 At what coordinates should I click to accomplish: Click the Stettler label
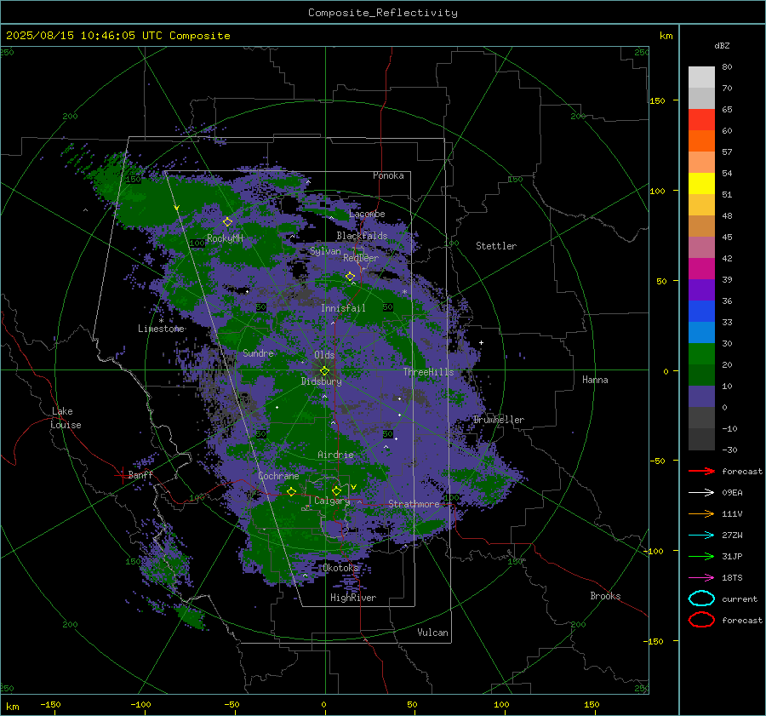[x=496, y=246]
